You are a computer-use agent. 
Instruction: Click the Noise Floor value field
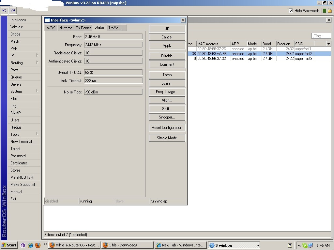coord(113,92)
